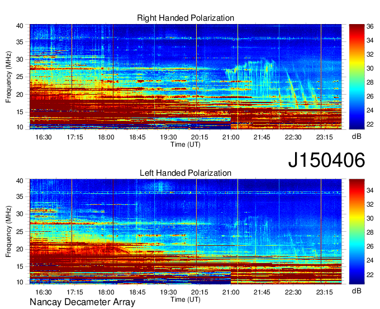
Task: Click the 22:30 time tick of lower plot
Action: pos(293,292)
